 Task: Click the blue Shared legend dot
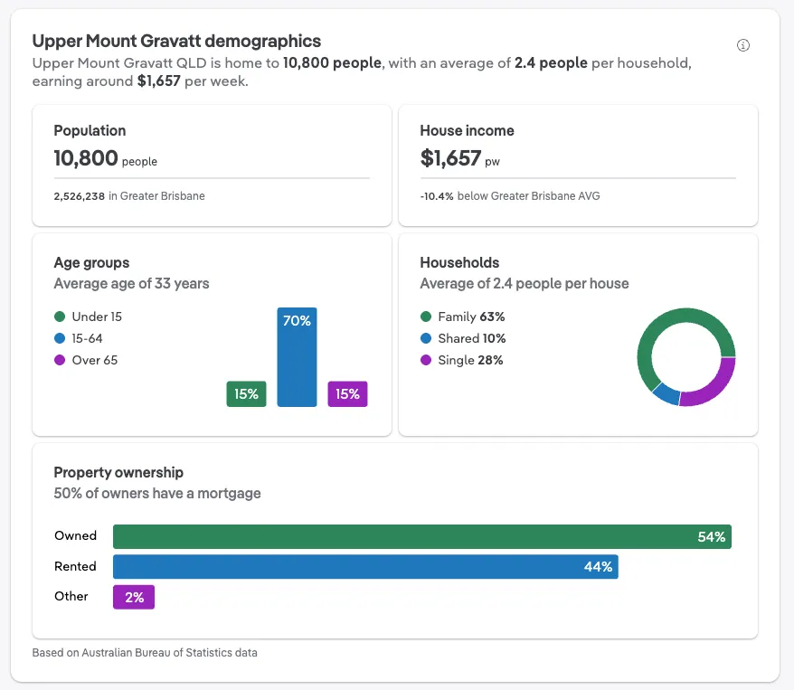[x=426, y=338]
